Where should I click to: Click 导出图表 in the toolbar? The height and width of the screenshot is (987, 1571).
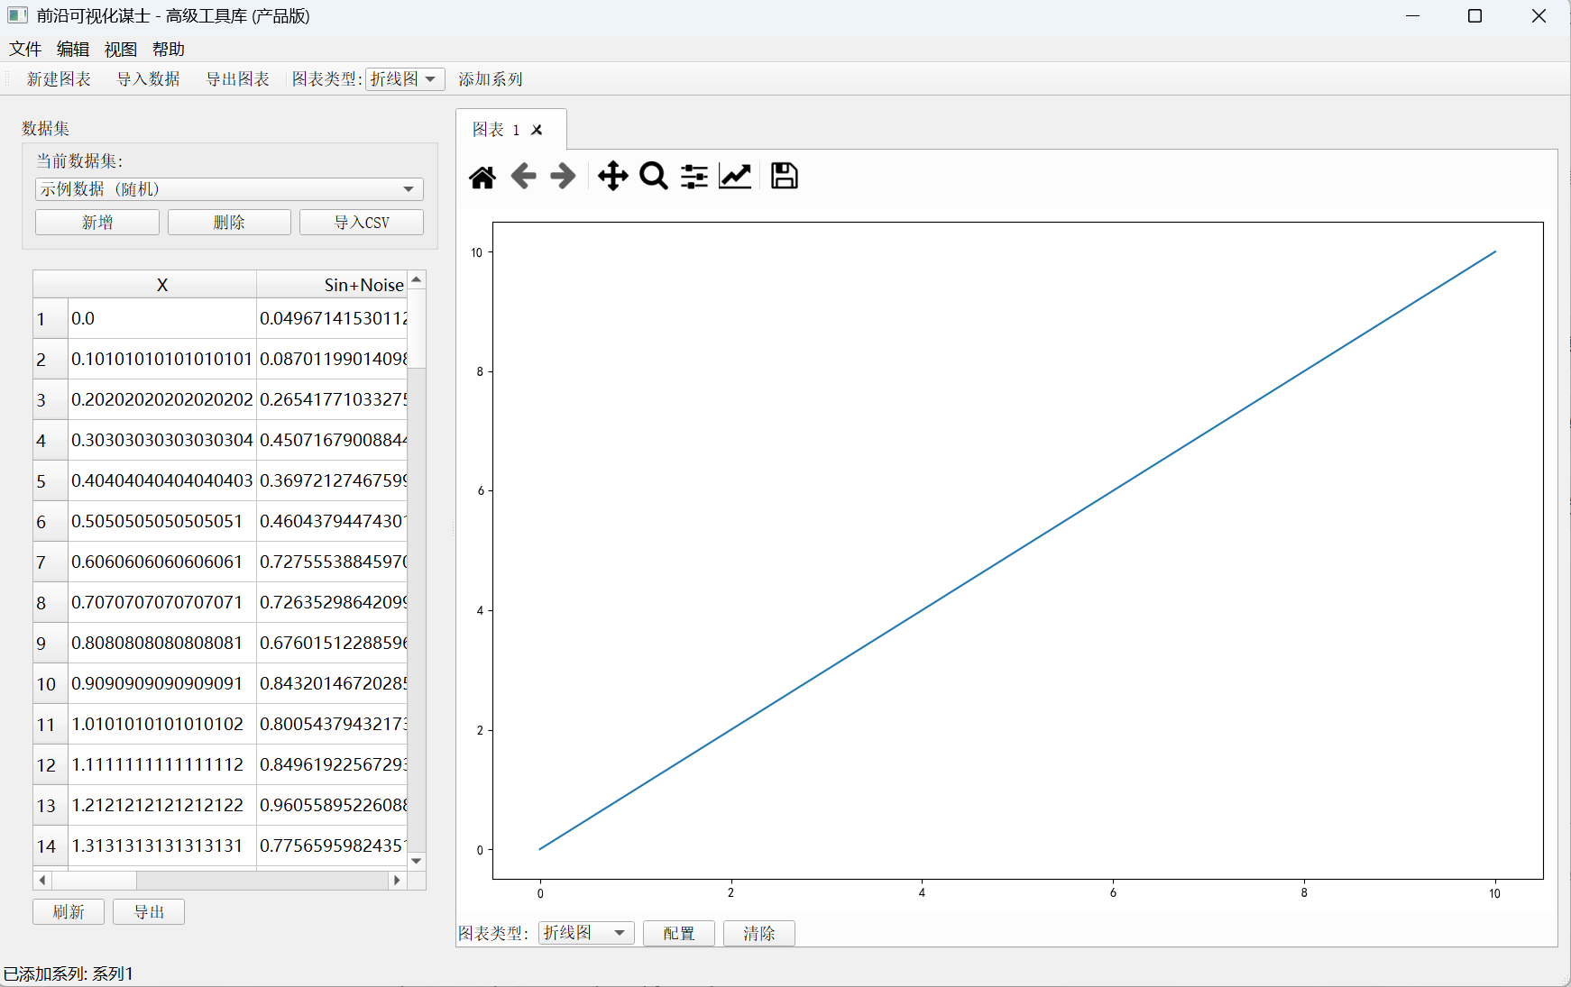coord(238,79)
